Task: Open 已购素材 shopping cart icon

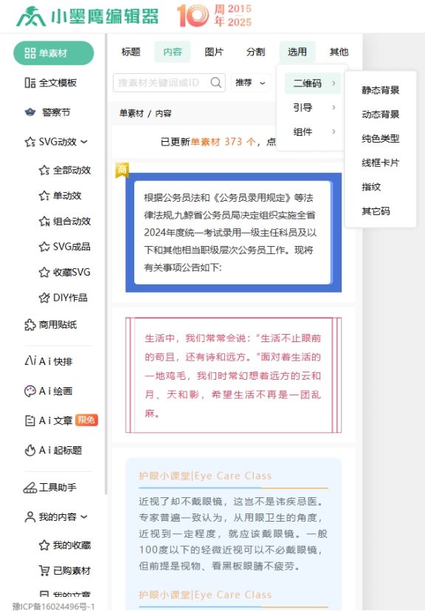Action: tap(44, 570)
